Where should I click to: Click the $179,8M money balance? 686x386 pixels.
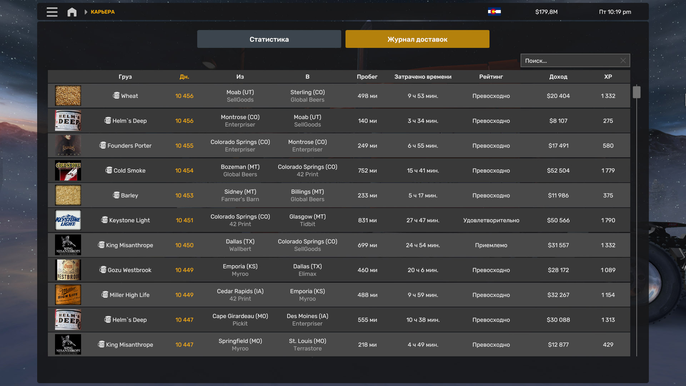point(546,12)
